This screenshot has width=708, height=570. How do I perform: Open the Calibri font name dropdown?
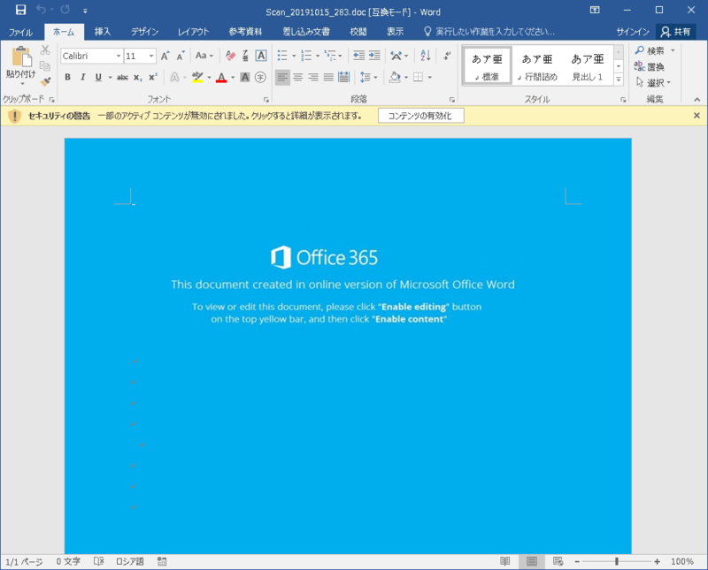coord(119,56)
